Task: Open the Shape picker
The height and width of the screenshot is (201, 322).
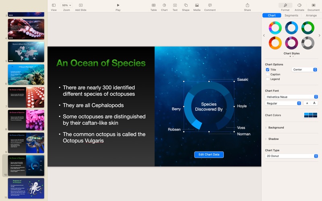Action: pyautogui.click(x=186, y=5)
